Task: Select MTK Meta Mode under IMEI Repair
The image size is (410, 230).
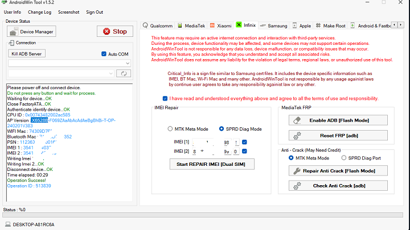Action: pyautogui.click(x=171, y=129)
